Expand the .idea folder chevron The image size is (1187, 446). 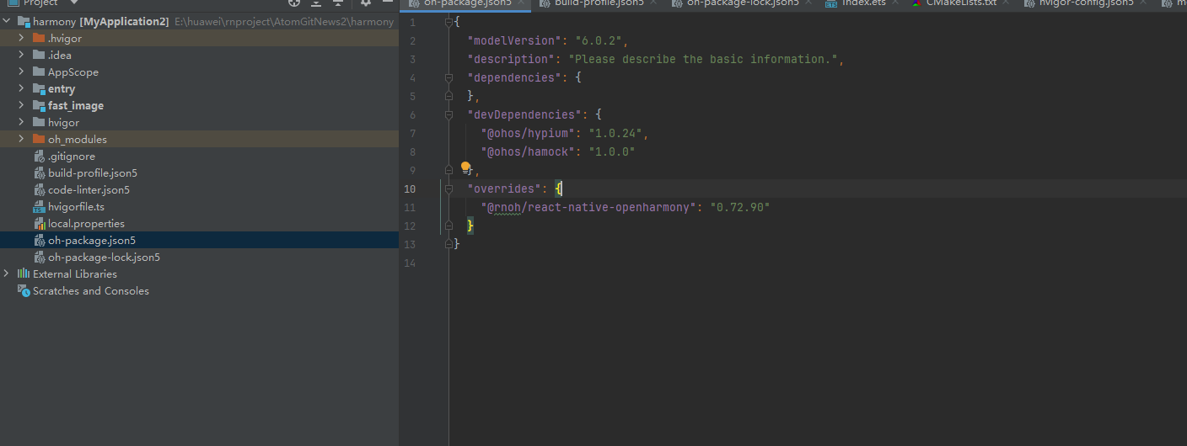pyautogui.click(x=21, y=56)
